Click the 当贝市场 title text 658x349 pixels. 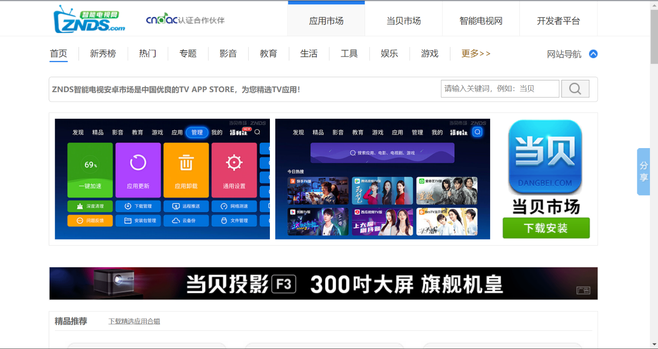tap(546, 206)
